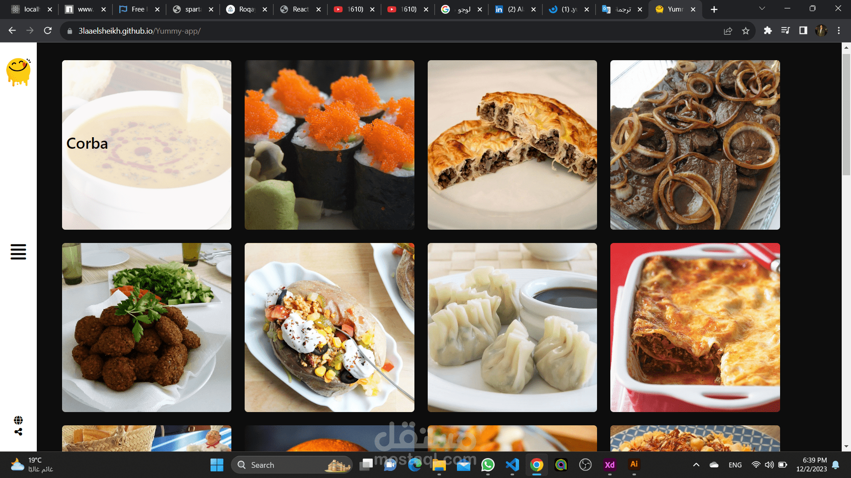Click the Corba meal title text
Screen dimensions: 851x478
click(x=87, y=143)
